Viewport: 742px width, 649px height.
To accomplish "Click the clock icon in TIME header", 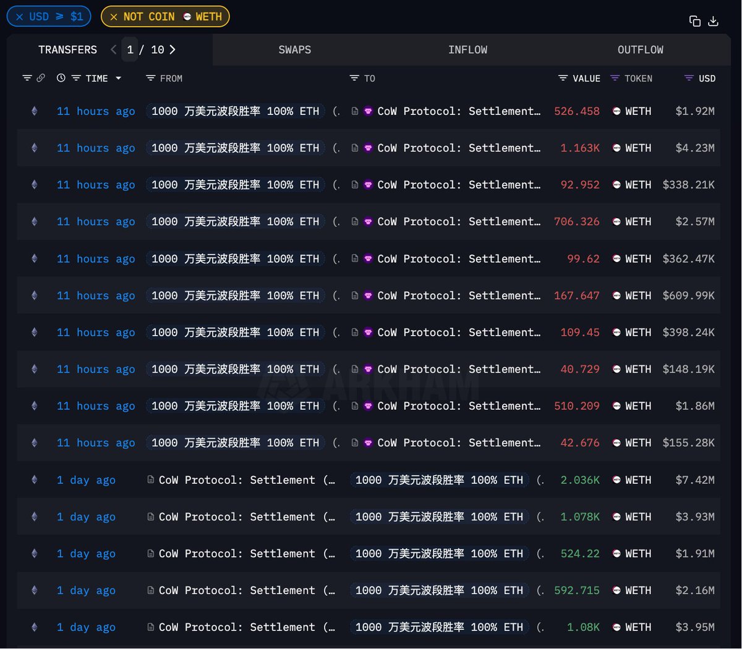I will click(61, 78).
